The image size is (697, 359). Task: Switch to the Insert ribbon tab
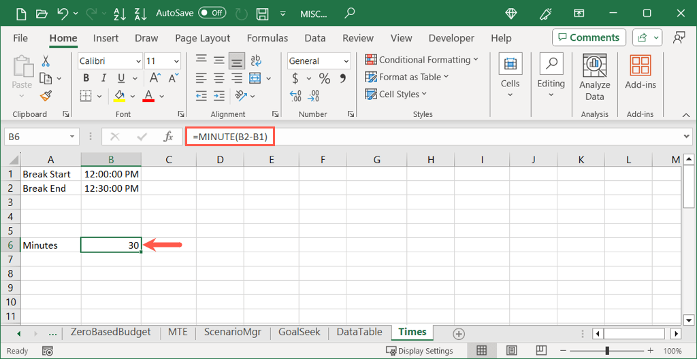(106, 38)
